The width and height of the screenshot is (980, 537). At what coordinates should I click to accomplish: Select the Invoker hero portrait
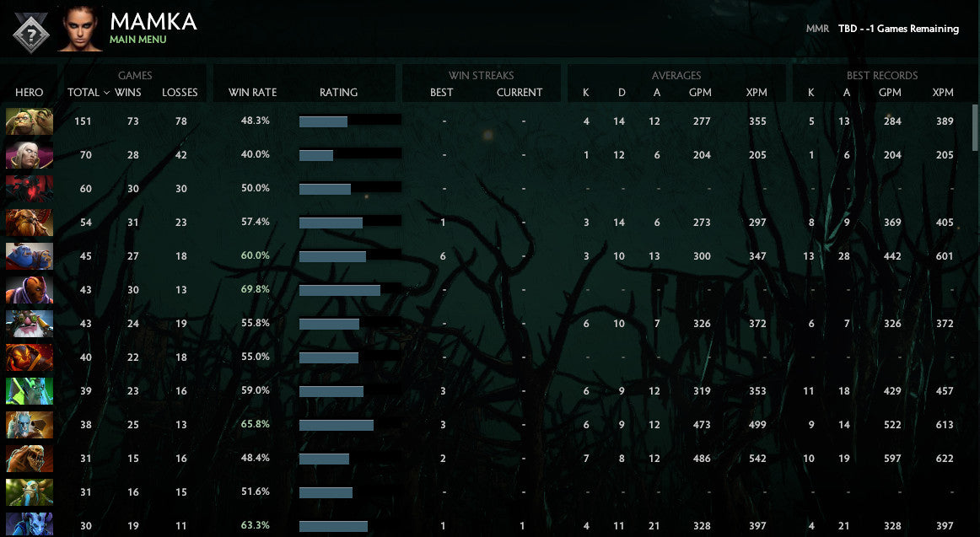click(x=30, y=154)
